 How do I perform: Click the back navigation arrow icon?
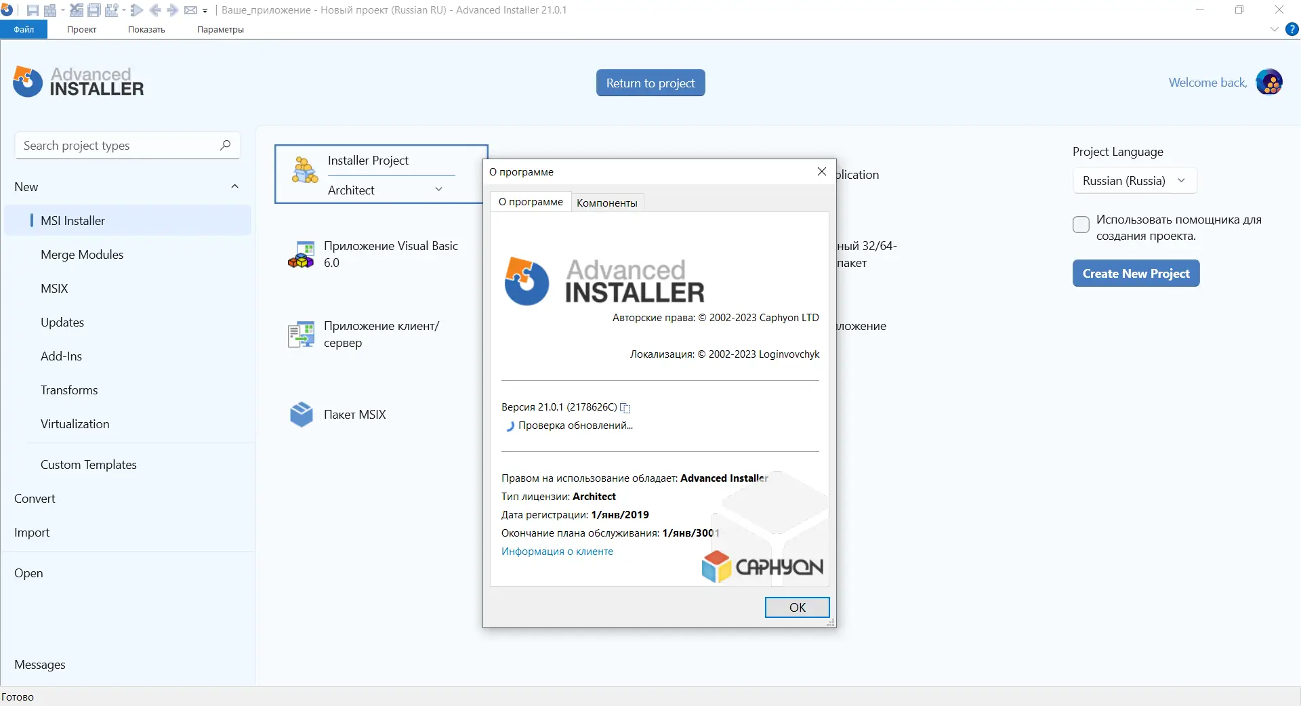(x=156, y=9)
